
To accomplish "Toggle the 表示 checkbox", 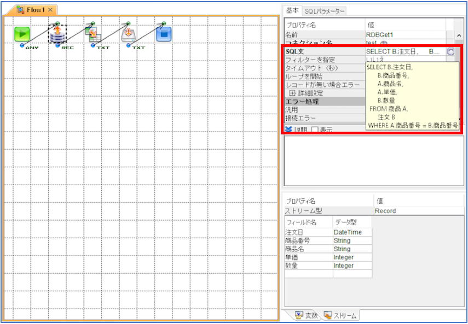I will pos(315,130).
